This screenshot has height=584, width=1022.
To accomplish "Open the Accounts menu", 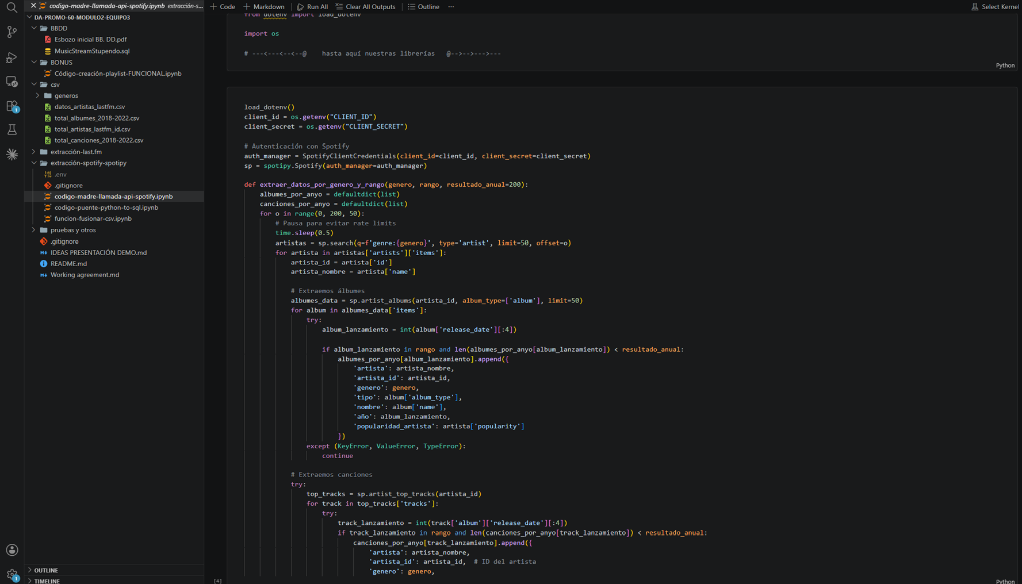I will click(x=12, y=550).
